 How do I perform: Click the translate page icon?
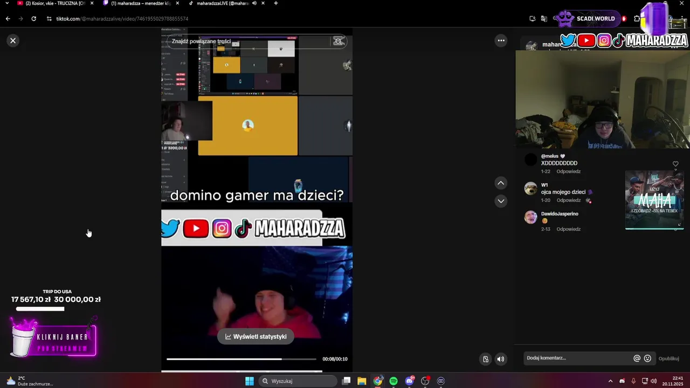pos(544,18)
